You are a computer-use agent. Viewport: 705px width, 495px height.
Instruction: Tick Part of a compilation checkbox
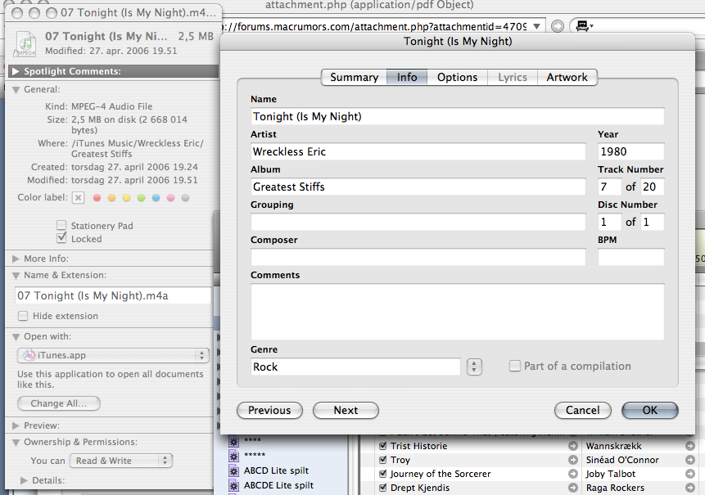(x=514, y=366)
